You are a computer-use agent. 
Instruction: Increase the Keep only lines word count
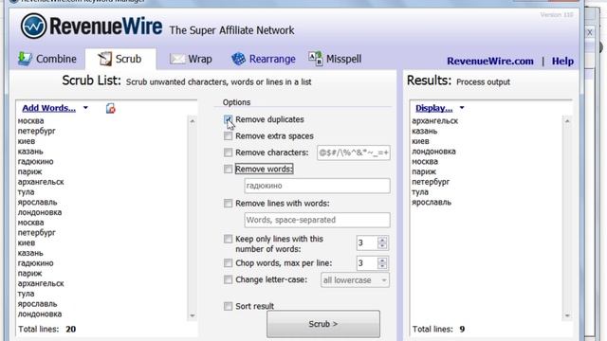click(x=382, y=240)
